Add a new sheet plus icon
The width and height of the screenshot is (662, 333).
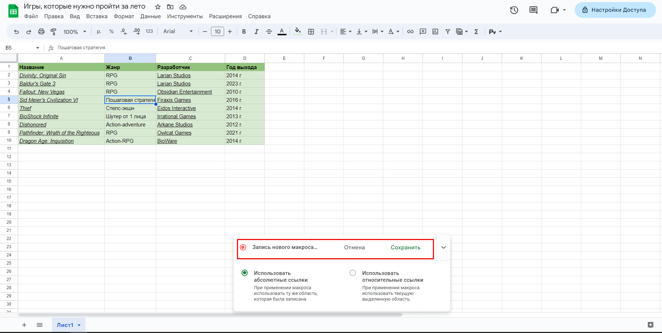click(24, 325)
